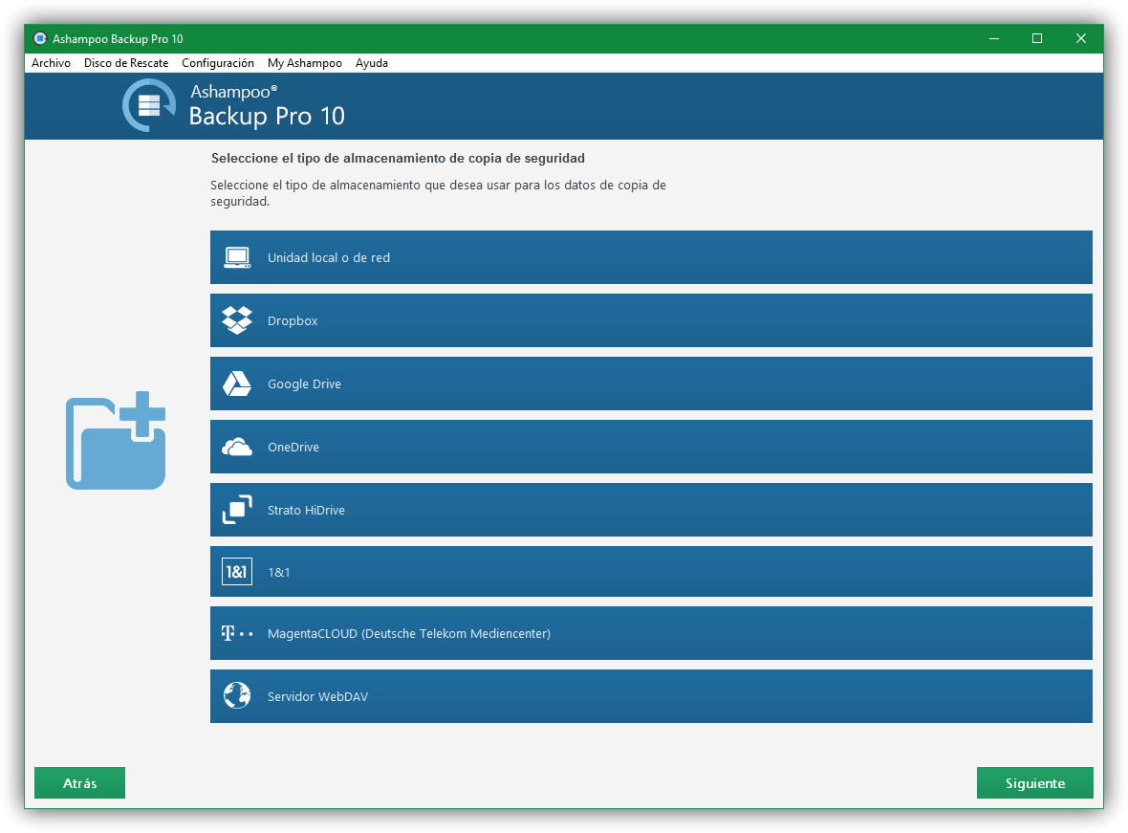This screenshot has width=1128, height=833.
Task: Open the My Ashampoo menu
Action: click(305, 62)
